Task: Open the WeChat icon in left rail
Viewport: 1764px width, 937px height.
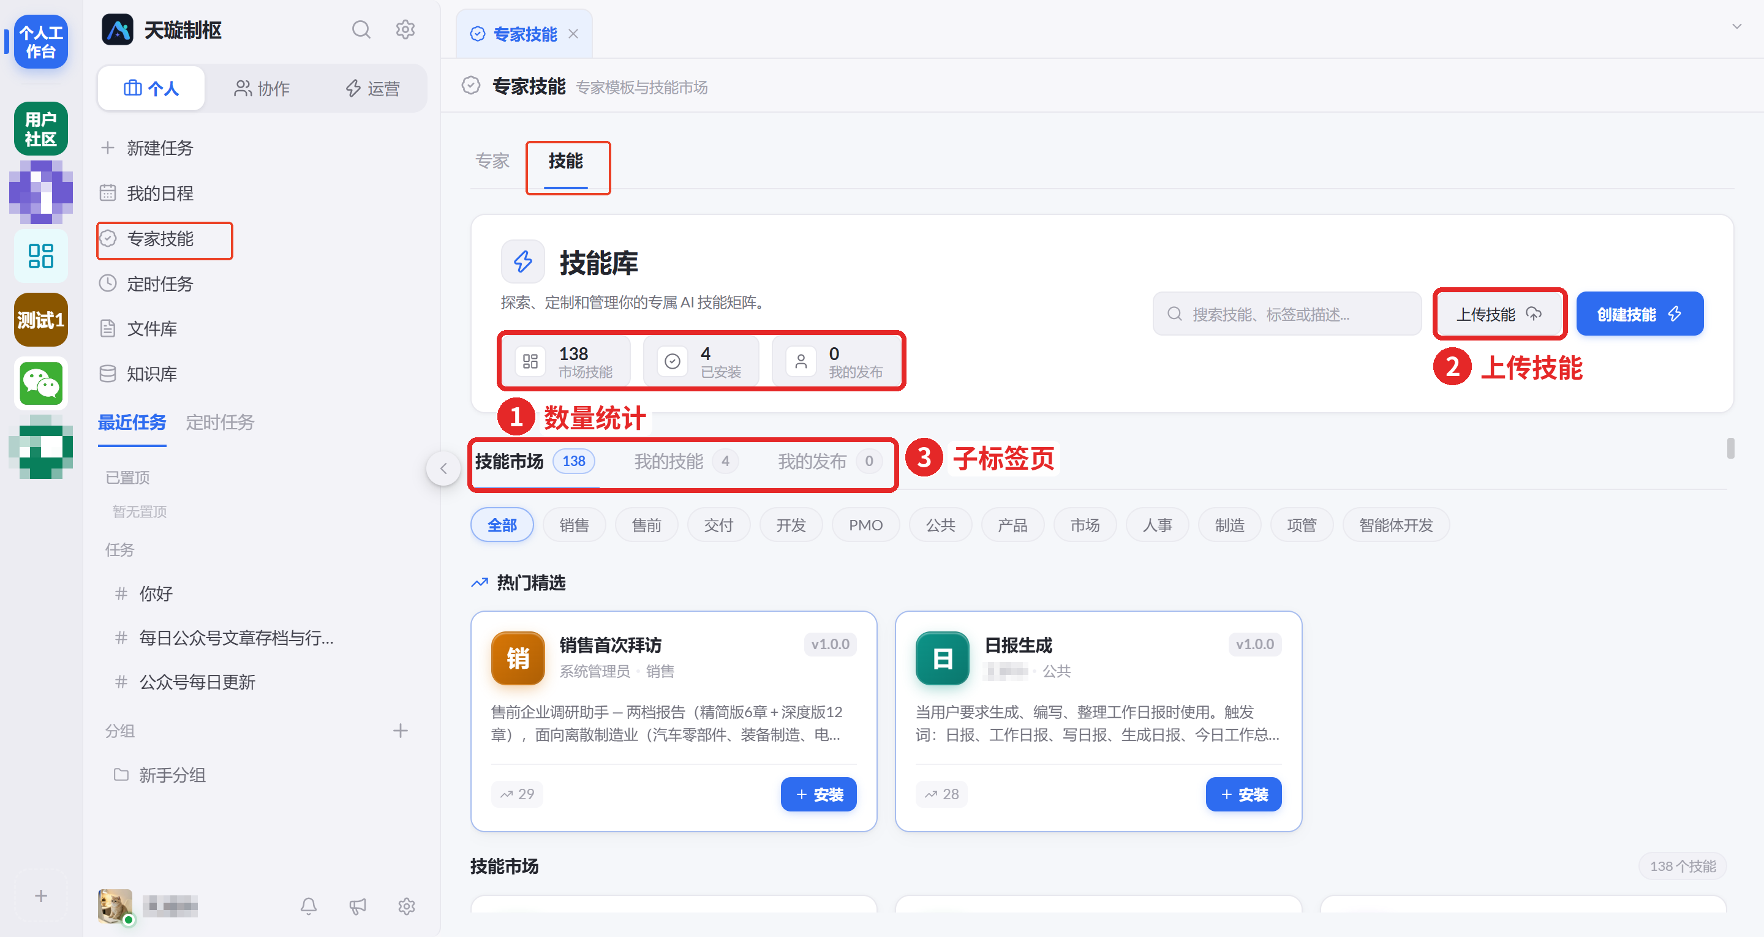Action: 41,383
